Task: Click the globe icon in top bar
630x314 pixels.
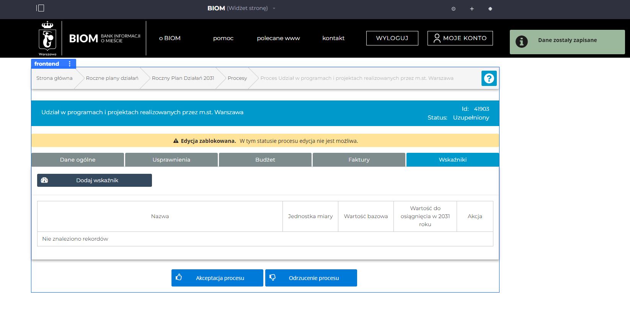Action: point(490,9)
